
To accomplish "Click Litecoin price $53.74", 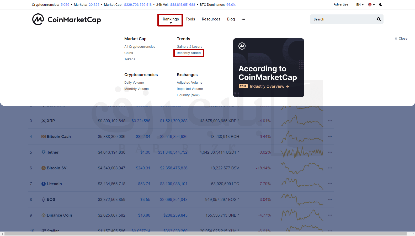I will [x=144, y=184].
